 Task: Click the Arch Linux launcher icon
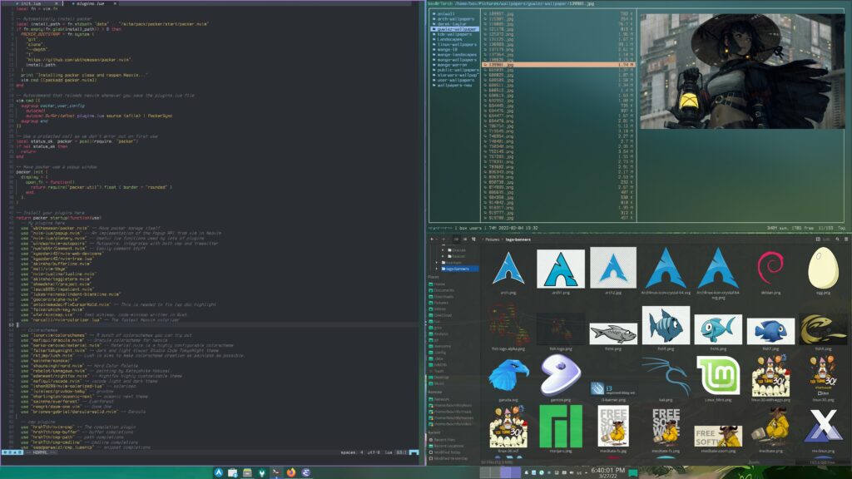click(219, 472)
